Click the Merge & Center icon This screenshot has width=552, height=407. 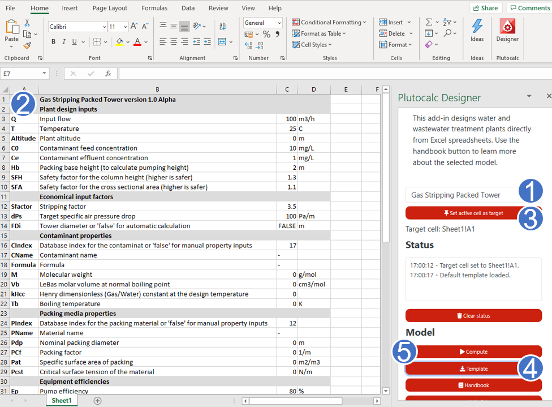point(222,42)
